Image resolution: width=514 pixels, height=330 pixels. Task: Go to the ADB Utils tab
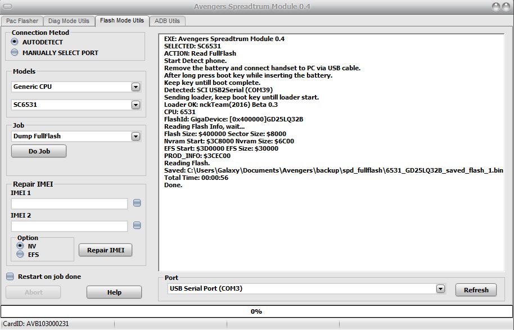pos(167,21)
